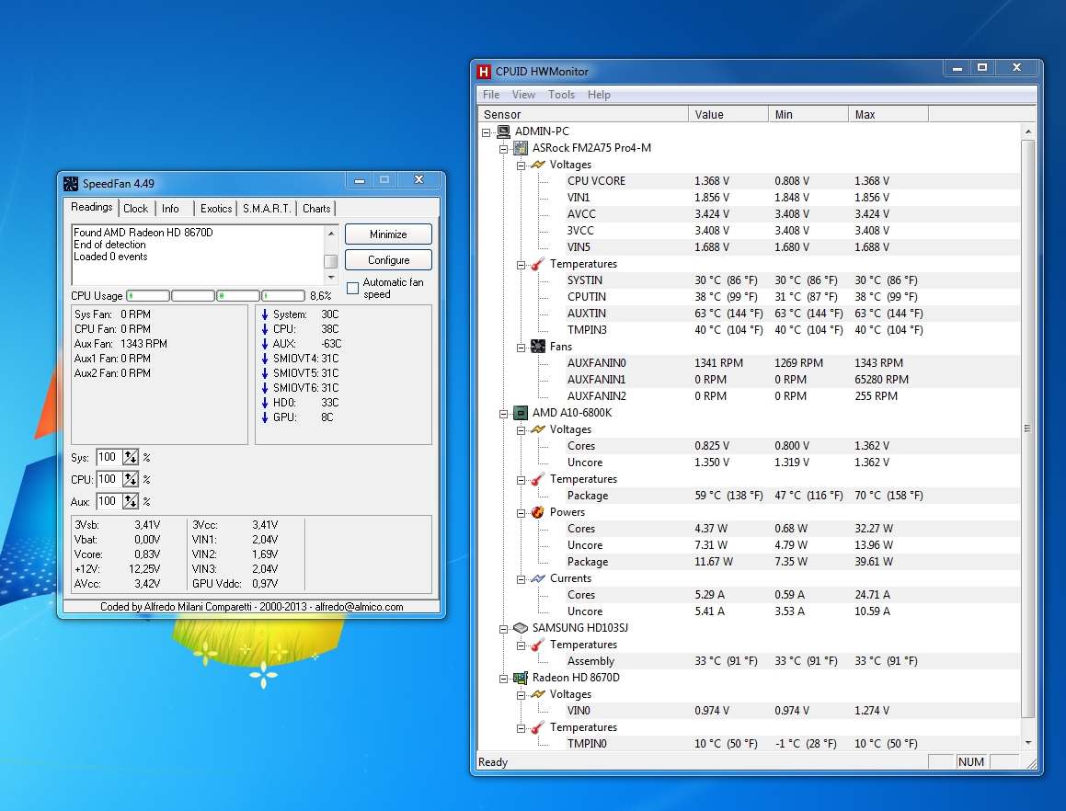Collapse the Currents branch

(521, 579)
